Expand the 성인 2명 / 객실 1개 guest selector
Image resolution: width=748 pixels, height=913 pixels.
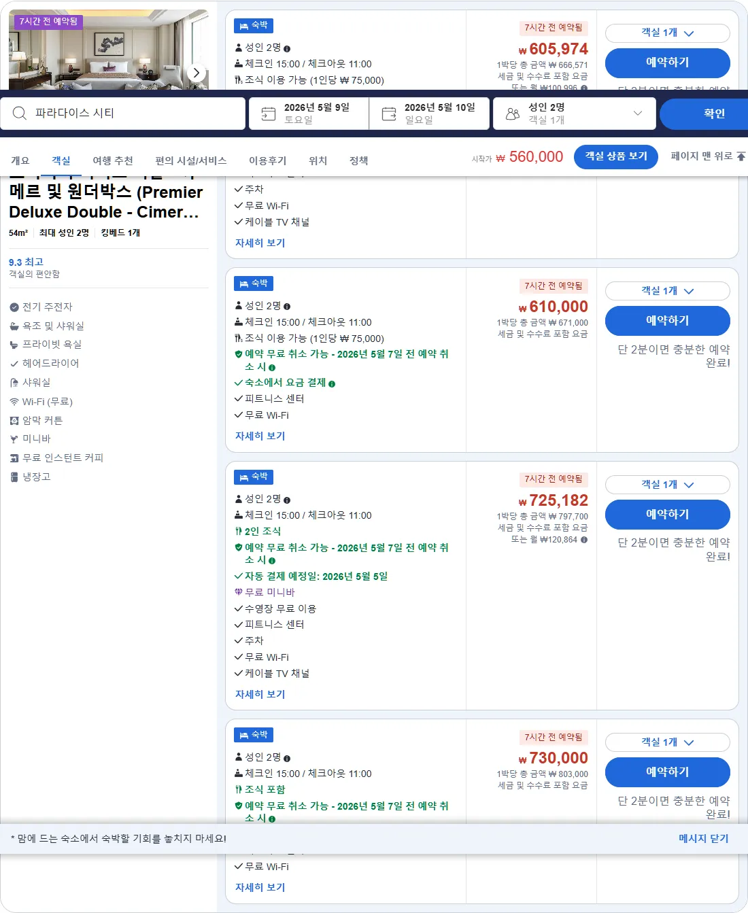(575, 114)
